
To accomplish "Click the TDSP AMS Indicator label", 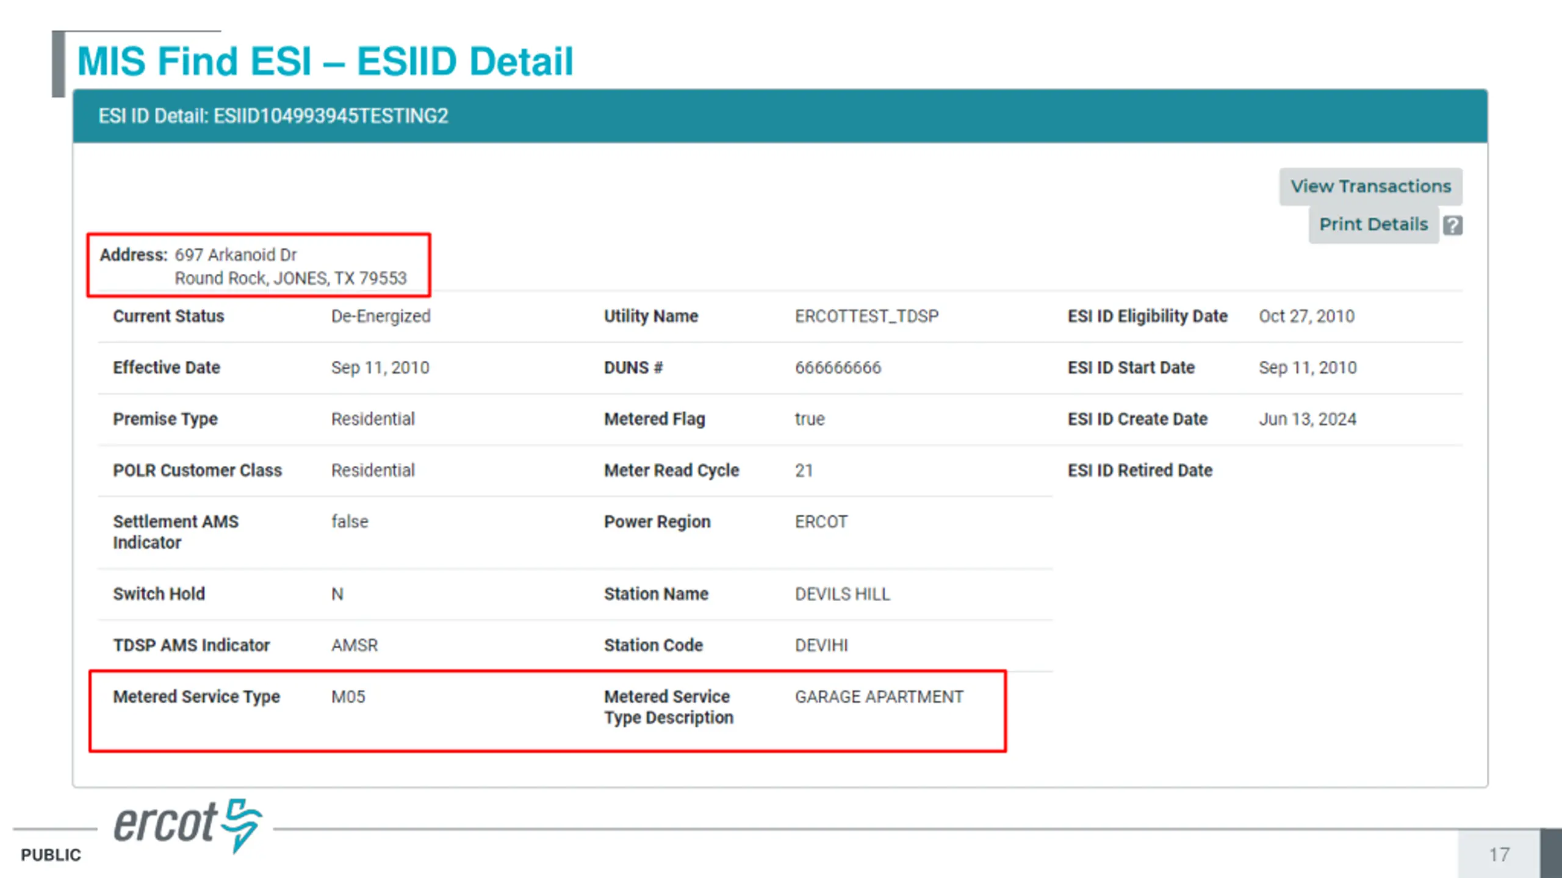I will (x=191, y=645).
